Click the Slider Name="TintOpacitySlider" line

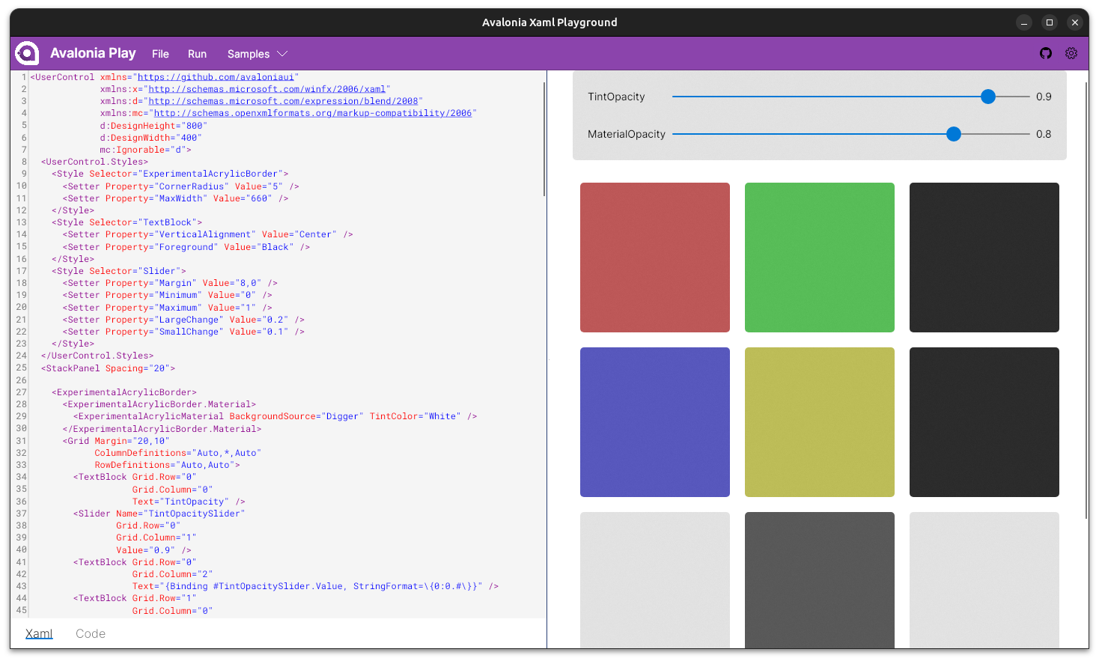tap(159, 514)
